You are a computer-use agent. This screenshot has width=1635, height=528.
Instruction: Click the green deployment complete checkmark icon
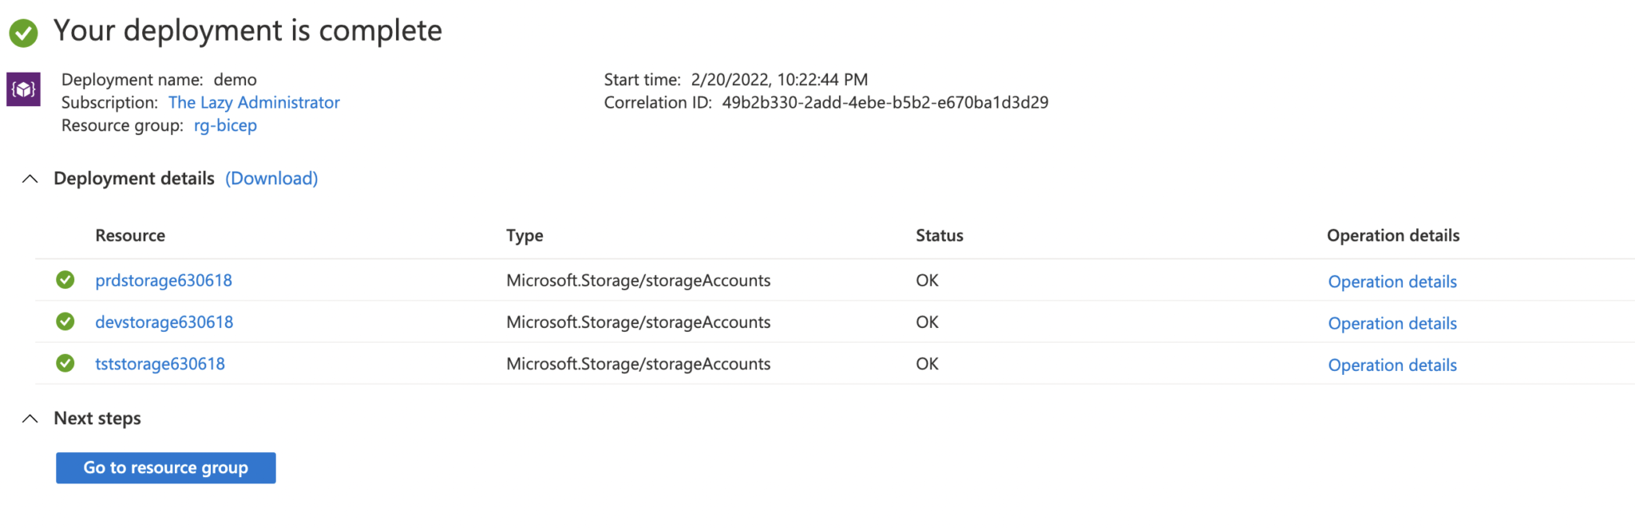pyautogui.click(x=23, y=33)
